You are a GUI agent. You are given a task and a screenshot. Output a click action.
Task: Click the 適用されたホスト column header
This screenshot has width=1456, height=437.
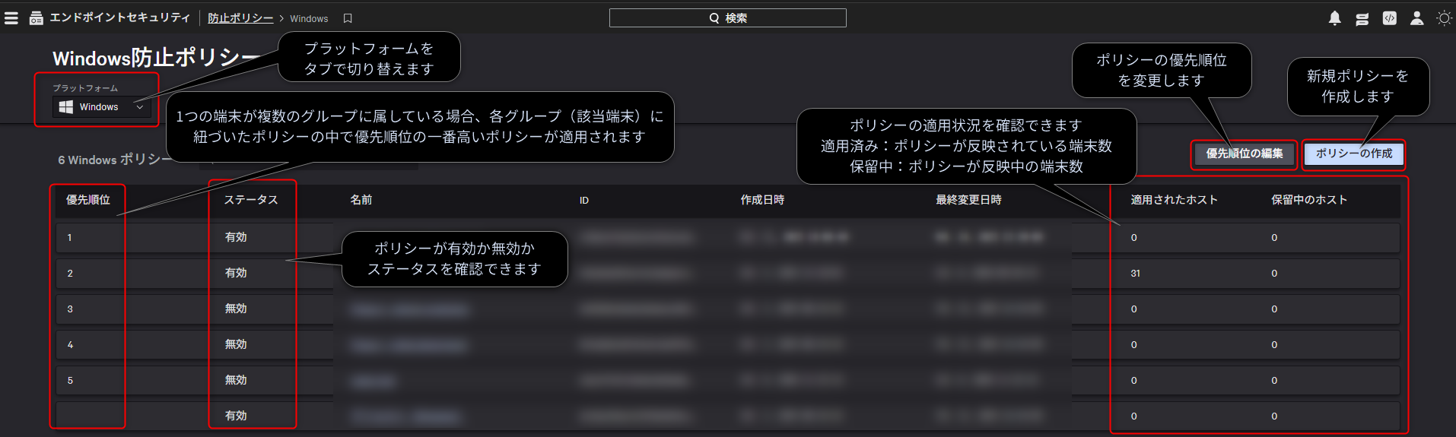tap(1174, 200)
